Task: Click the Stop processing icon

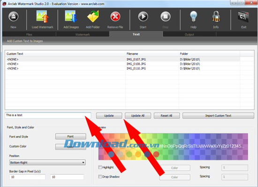Action: tap(166, 16)
